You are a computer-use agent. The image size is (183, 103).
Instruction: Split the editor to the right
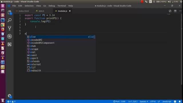175,11
